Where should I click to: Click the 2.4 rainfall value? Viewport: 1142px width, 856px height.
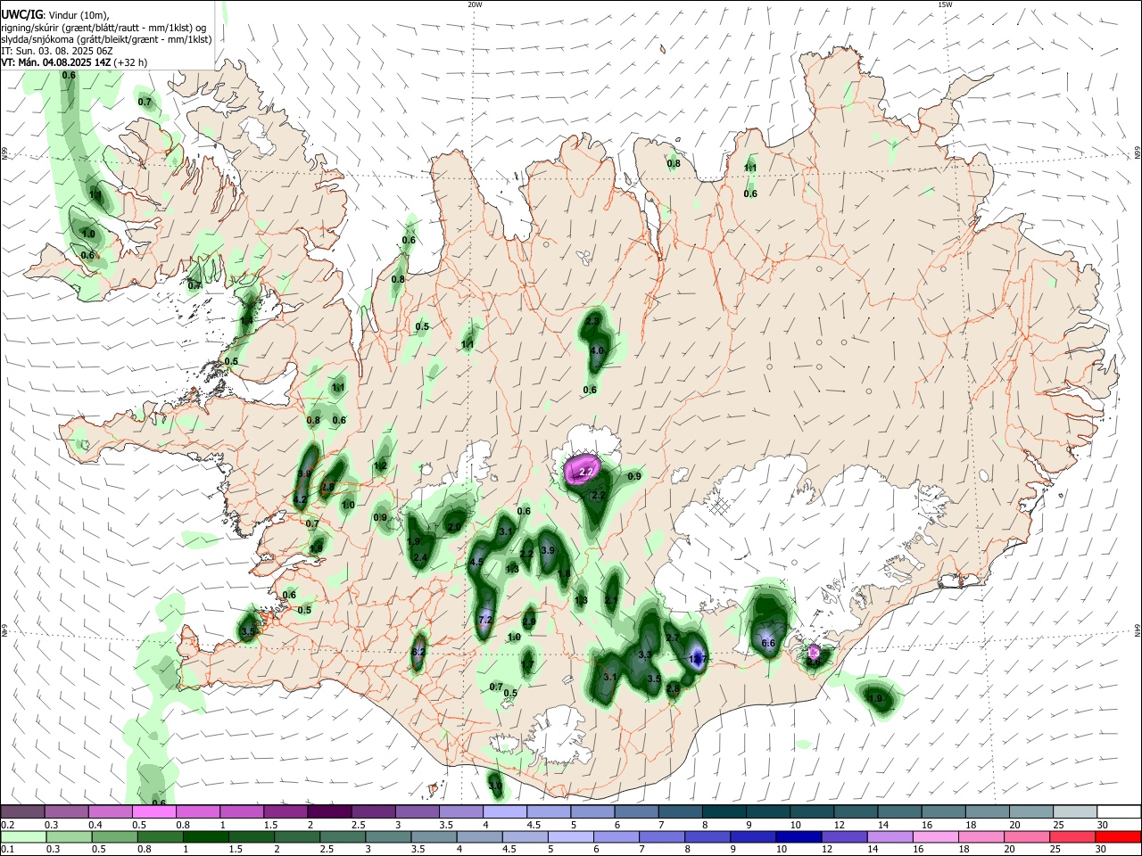tap(420, 558)
